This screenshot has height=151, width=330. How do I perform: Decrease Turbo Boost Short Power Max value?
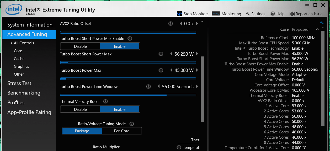point(171,54)
